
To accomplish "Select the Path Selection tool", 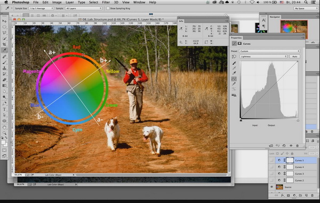I will 4,115.
